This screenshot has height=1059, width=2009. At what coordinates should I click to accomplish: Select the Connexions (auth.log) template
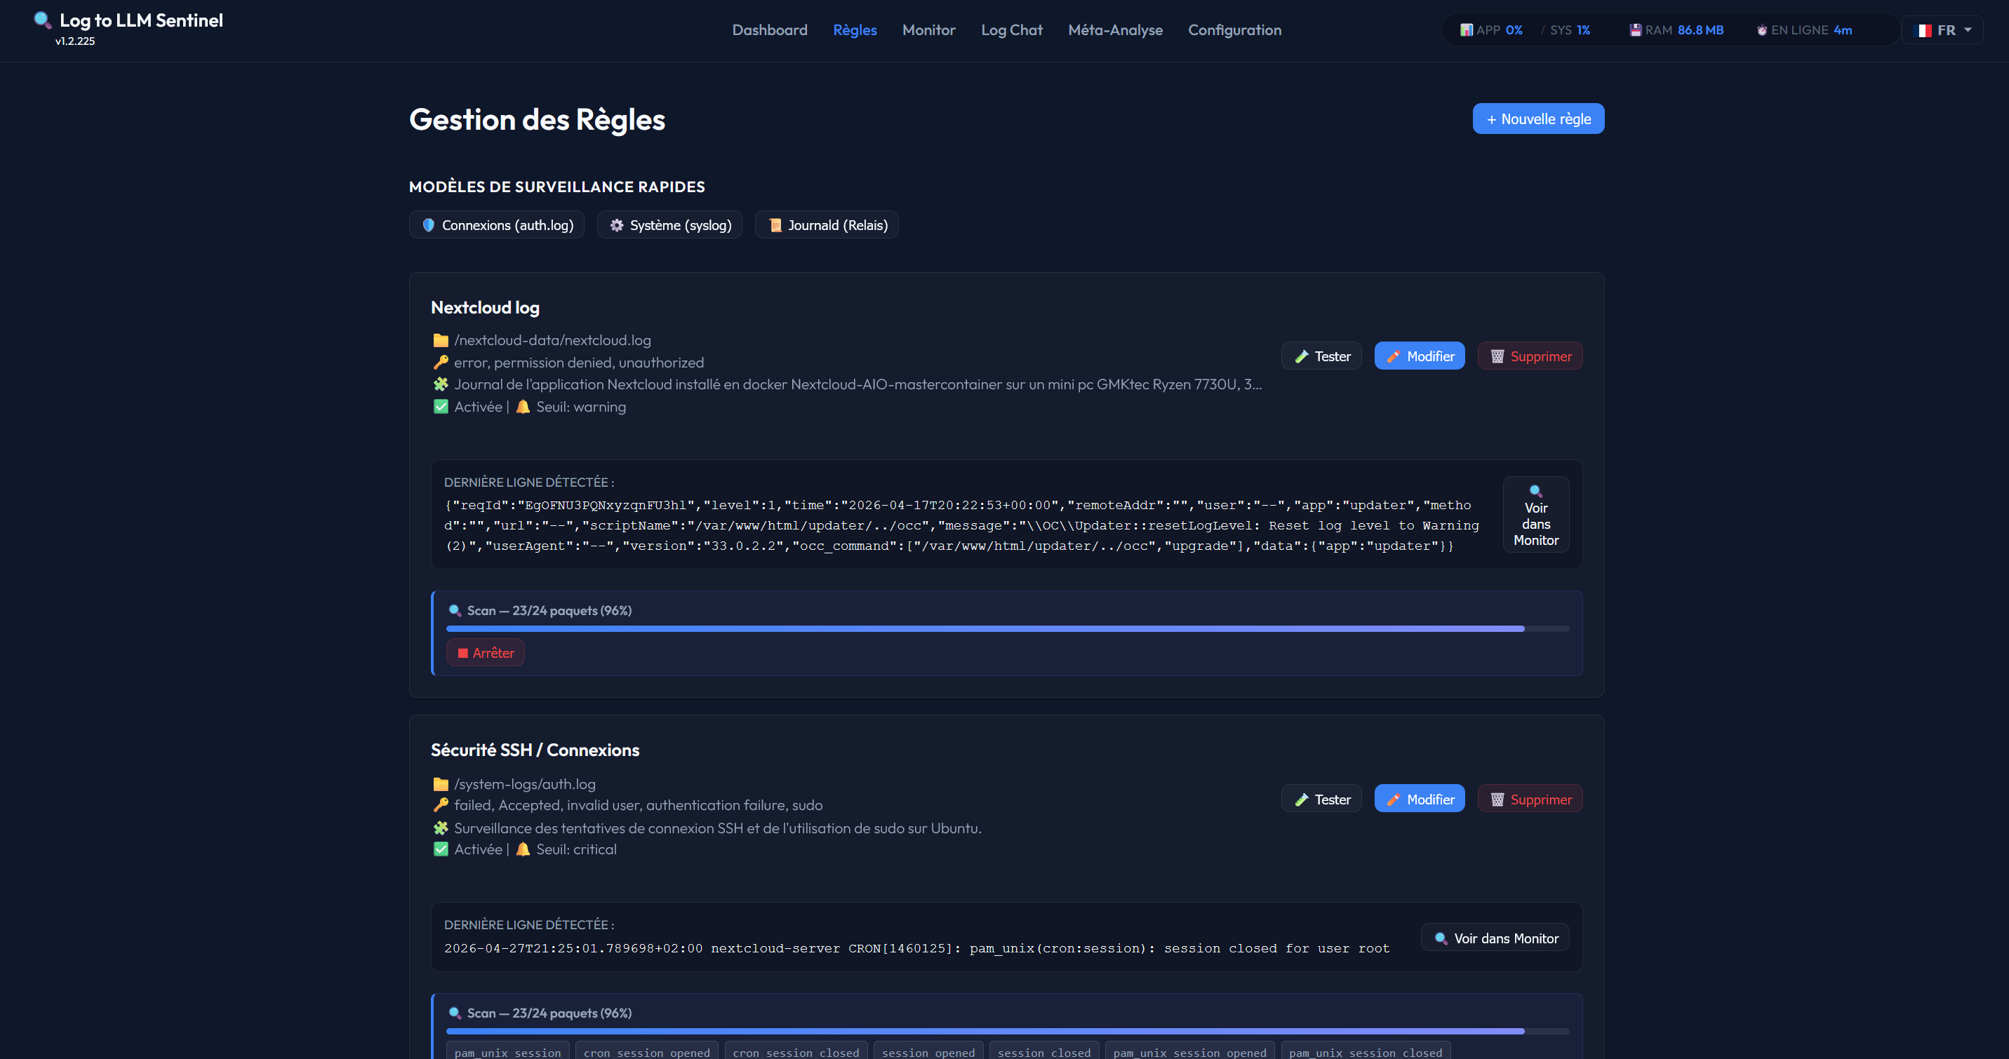(x=497, y=224)
